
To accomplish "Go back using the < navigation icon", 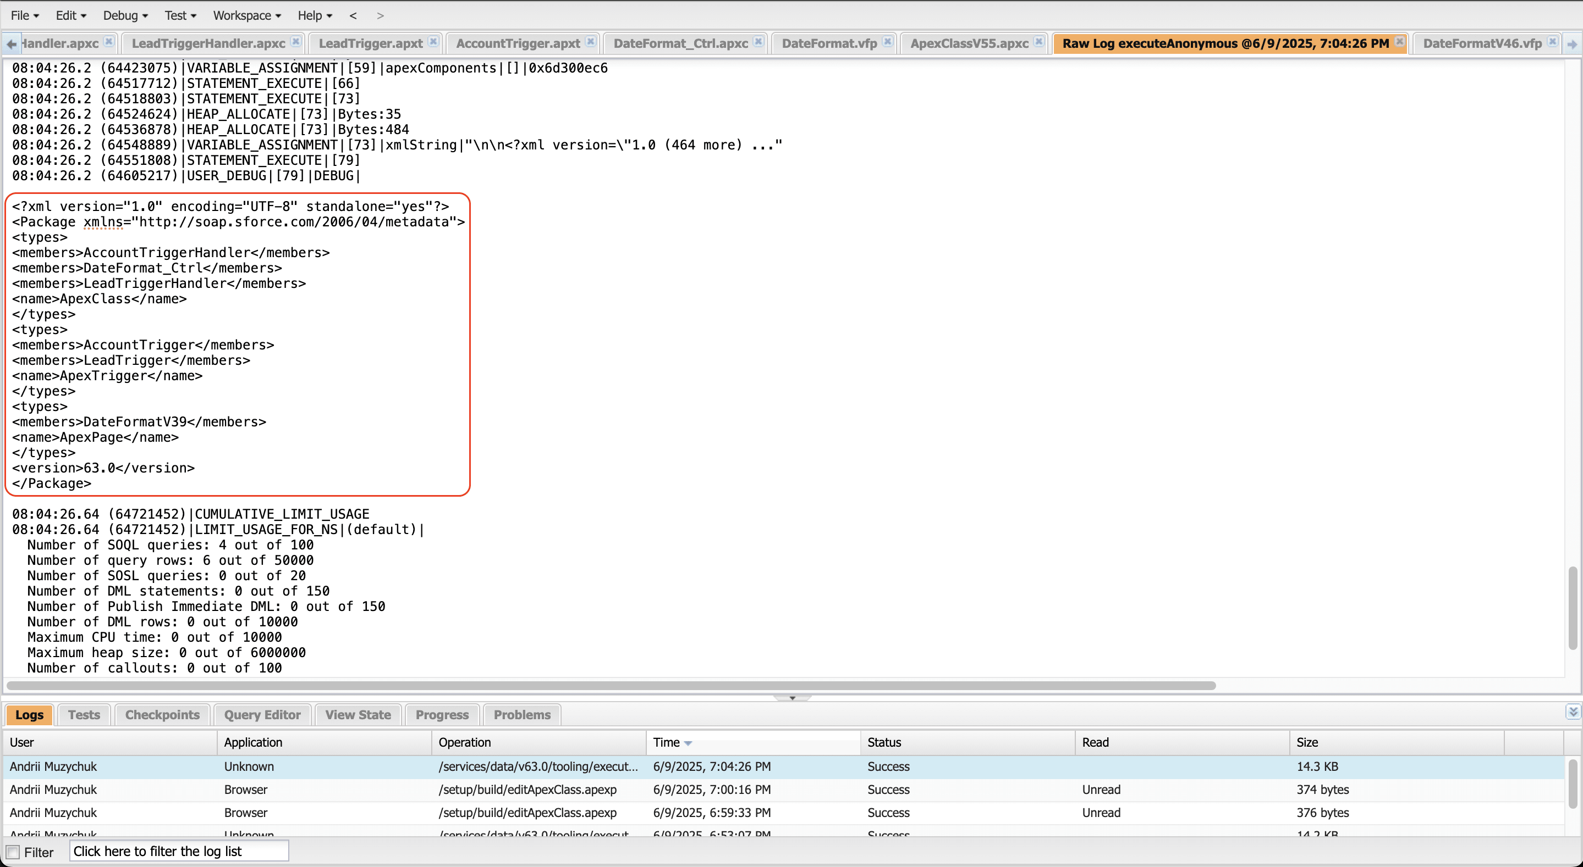I will [353, 15].
